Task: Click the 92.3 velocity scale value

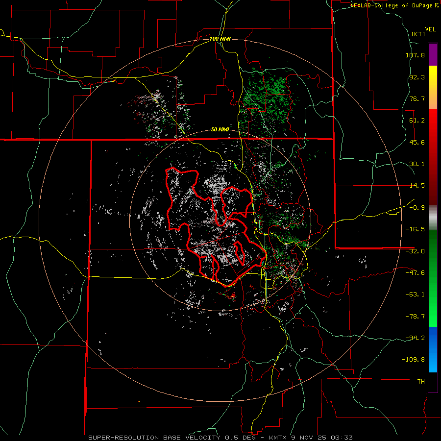Action: (x=417, y=77)
